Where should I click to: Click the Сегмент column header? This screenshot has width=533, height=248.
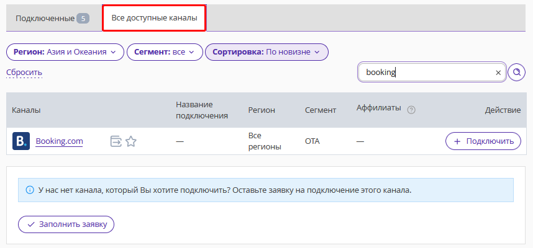click(x=321, y=110)
